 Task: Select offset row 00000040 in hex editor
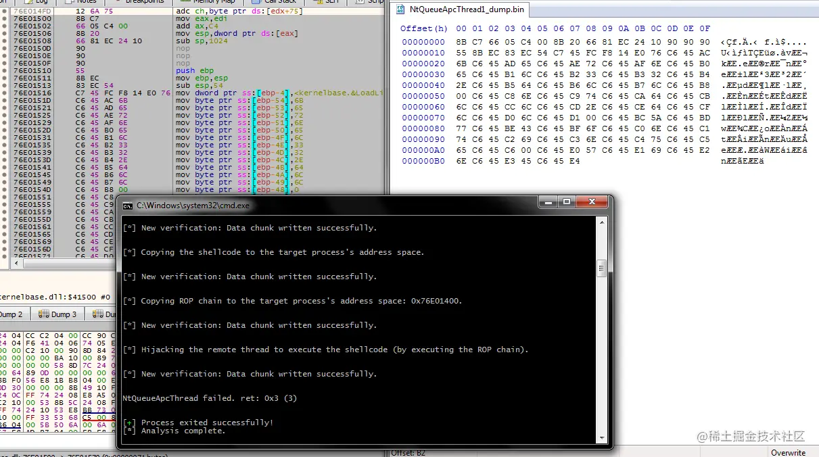424,85
